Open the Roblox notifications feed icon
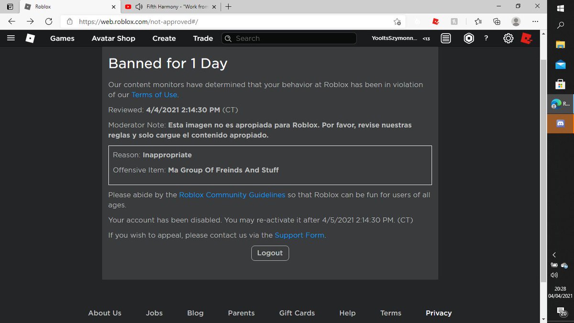The height and width of the screenshot is (323, 574). pyautogui.click(x=446, y=38)
